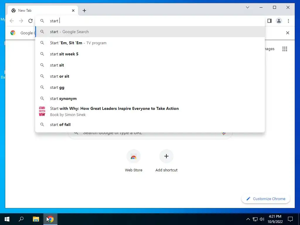Select the New Tab tab
Screen dimensions: 300x225
pyautogui.click(x=43, y=11)
